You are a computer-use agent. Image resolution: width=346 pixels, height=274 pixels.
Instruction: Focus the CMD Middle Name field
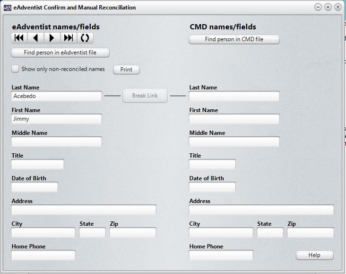[234, 141]
